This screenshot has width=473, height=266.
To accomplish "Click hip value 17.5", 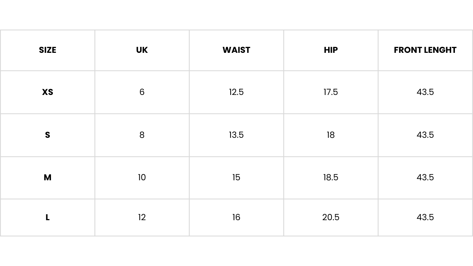I will (x=331, y=92).
